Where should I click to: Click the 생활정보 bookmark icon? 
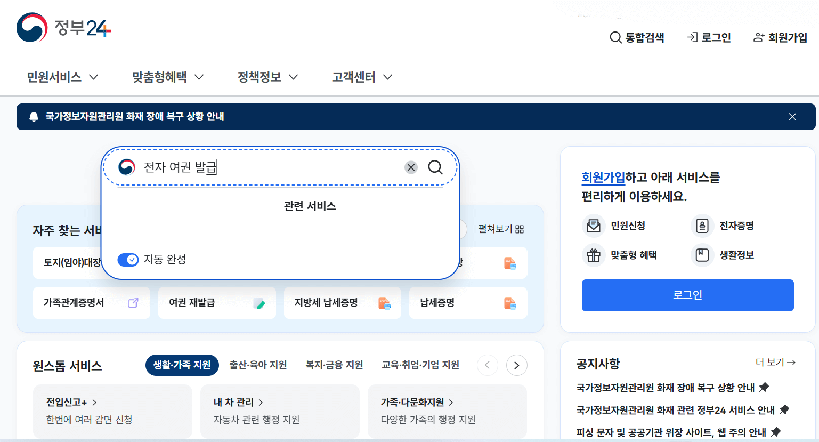tap(702, 255)
